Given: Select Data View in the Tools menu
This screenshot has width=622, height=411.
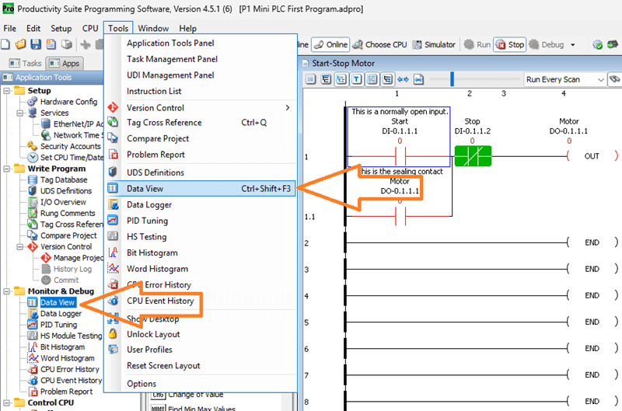Looking at the screenshot, I should pos(145,188).
